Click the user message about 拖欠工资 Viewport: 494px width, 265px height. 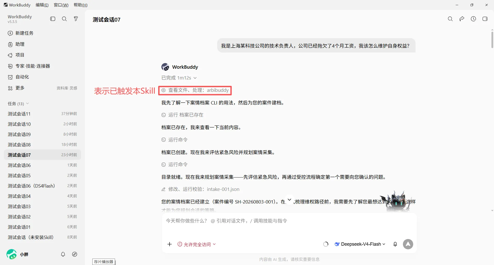click(x=316, y=46)
